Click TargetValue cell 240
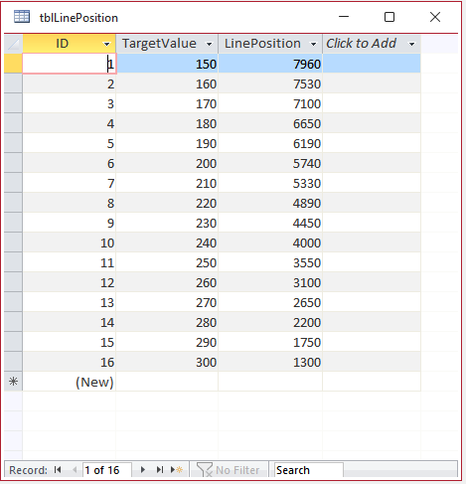This screenshot has height=484, width=466. (x=167, y=242)
